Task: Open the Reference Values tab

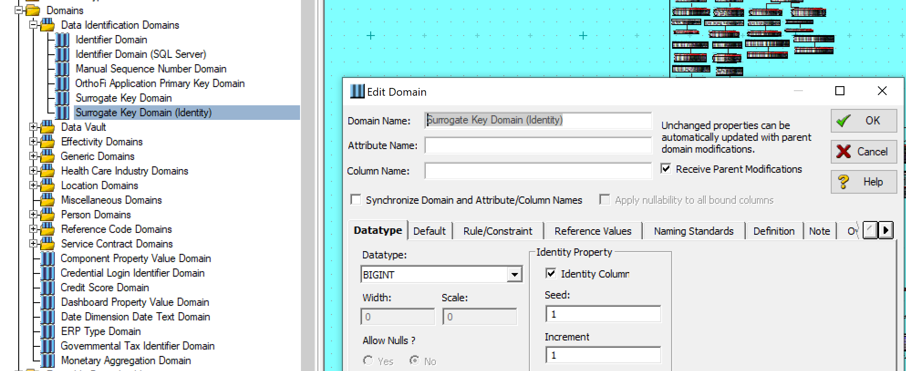Action: coord(593,231)
